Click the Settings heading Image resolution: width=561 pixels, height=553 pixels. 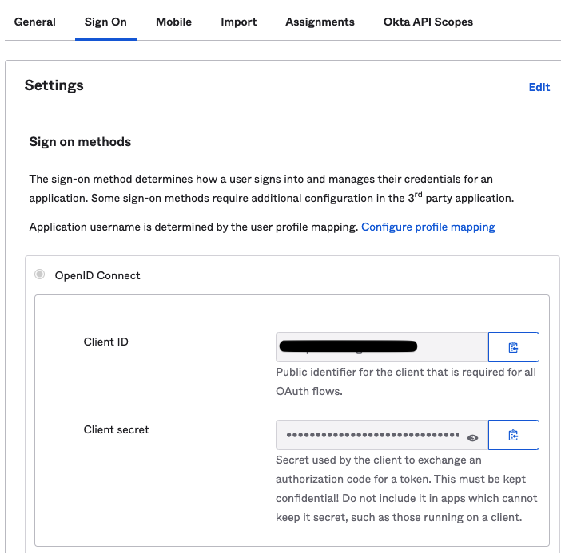54,85
